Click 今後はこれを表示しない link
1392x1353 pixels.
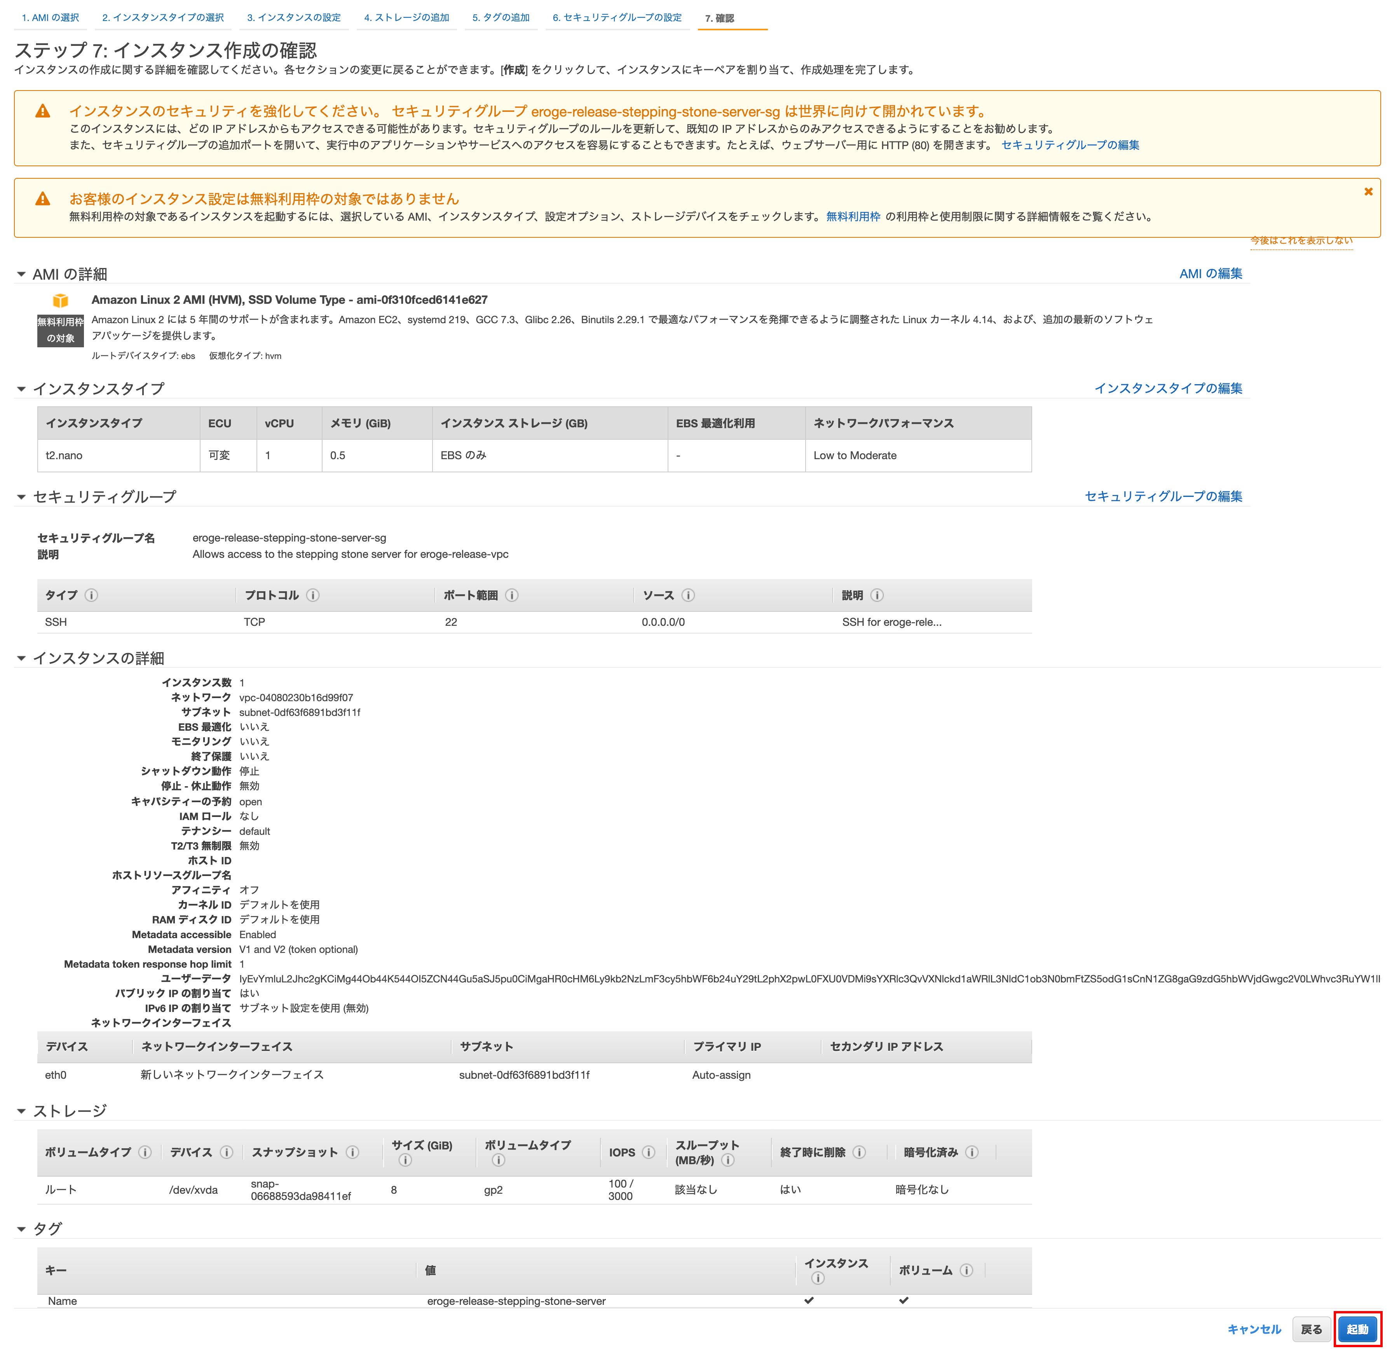(1301, 240)
